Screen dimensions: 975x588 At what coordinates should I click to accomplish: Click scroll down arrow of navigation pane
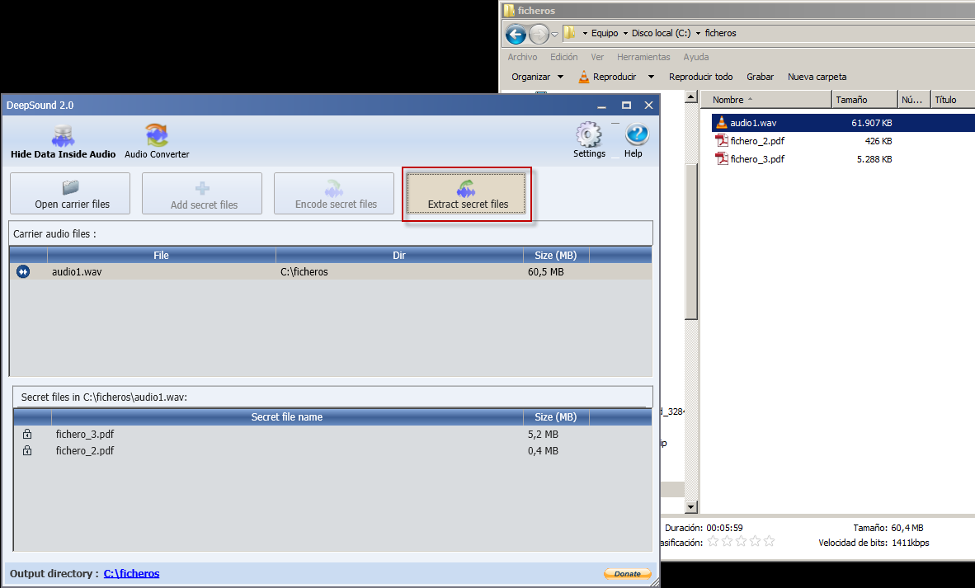click(x=691, y=507)
